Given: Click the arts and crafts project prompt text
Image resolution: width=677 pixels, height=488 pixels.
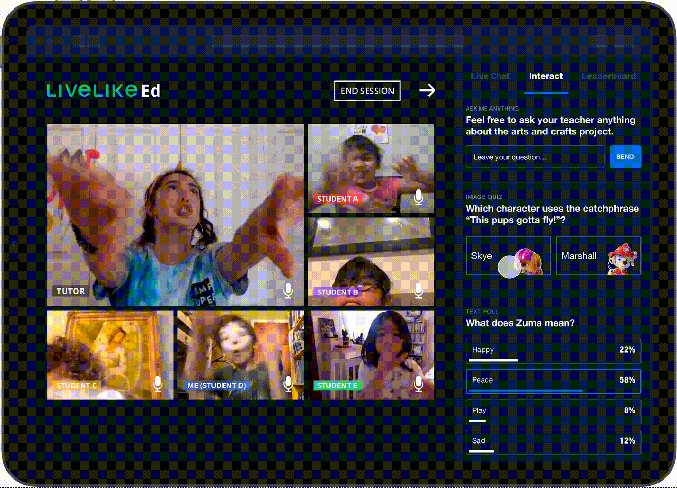Looking at the screenshot, I should (550, 126).
